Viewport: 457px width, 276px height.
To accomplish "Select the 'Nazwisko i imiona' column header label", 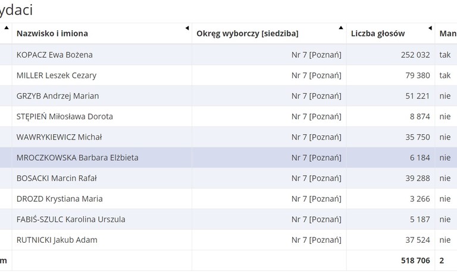I will pyautogui.click(x=52, y=34).
